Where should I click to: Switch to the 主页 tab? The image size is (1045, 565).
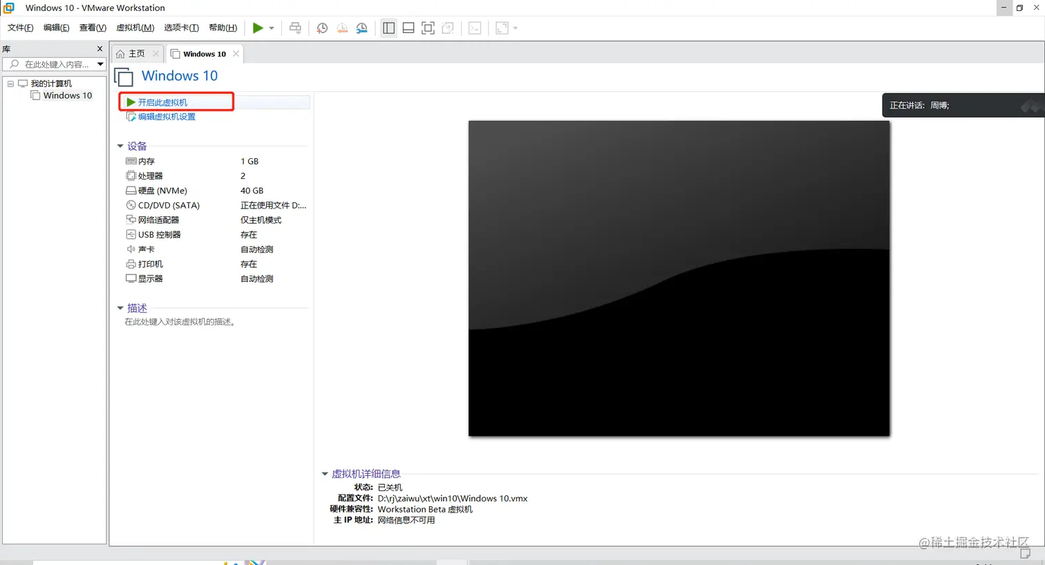pyautogui.click(x=137, y=54)
